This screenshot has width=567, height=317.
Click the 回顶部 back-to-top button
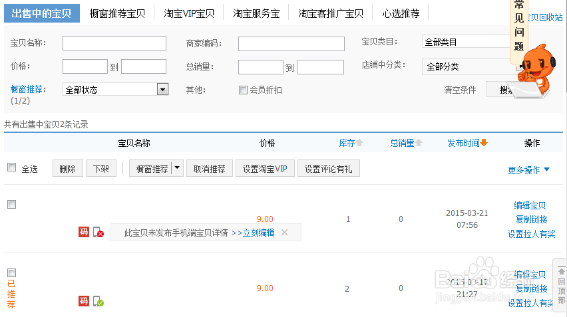pos(561,285)
